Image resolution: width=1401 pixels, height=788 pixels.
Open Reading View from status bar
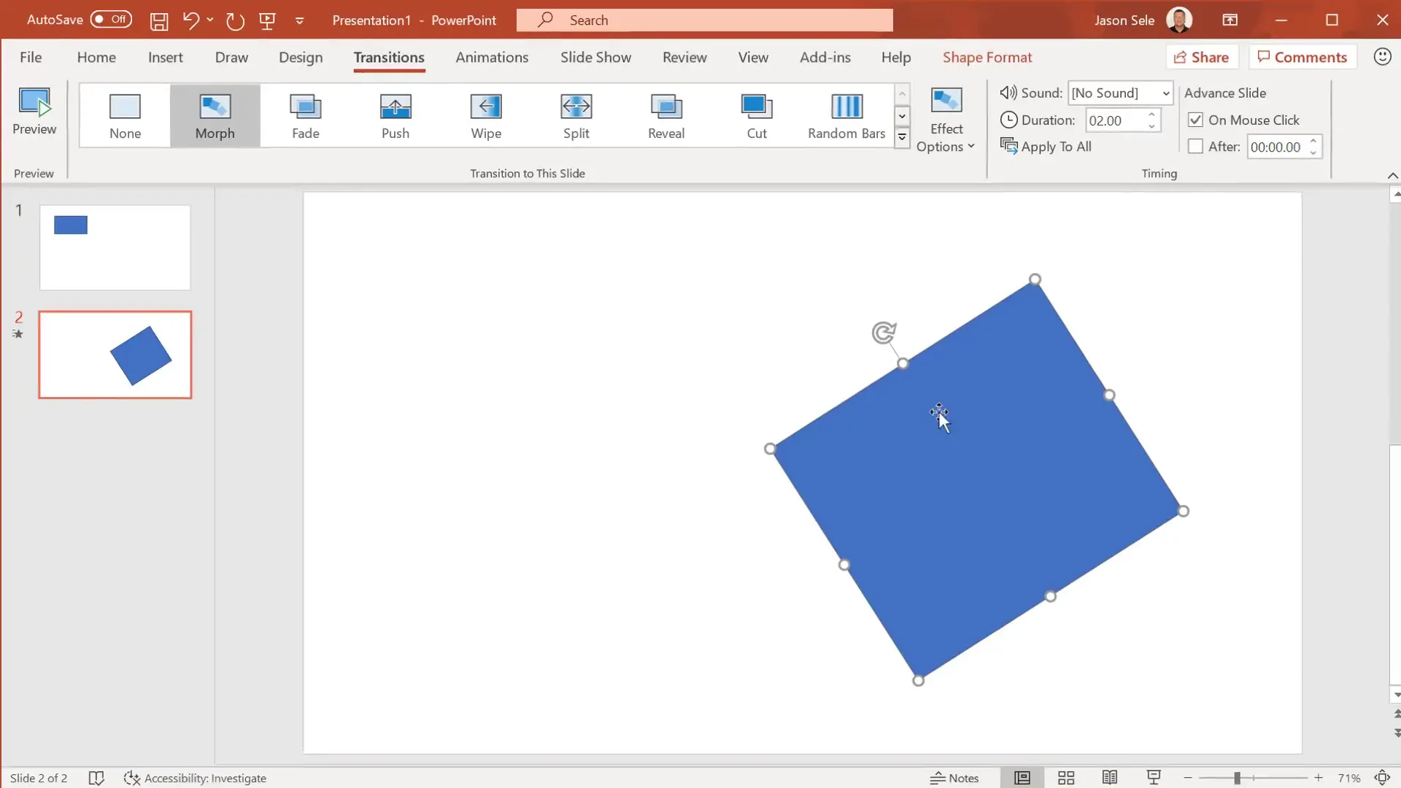1109,778
